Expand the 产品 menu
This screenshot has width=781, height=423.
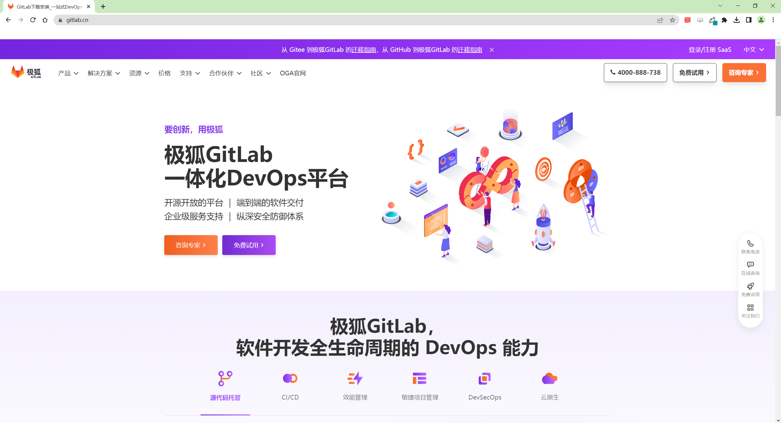point(68,73)
